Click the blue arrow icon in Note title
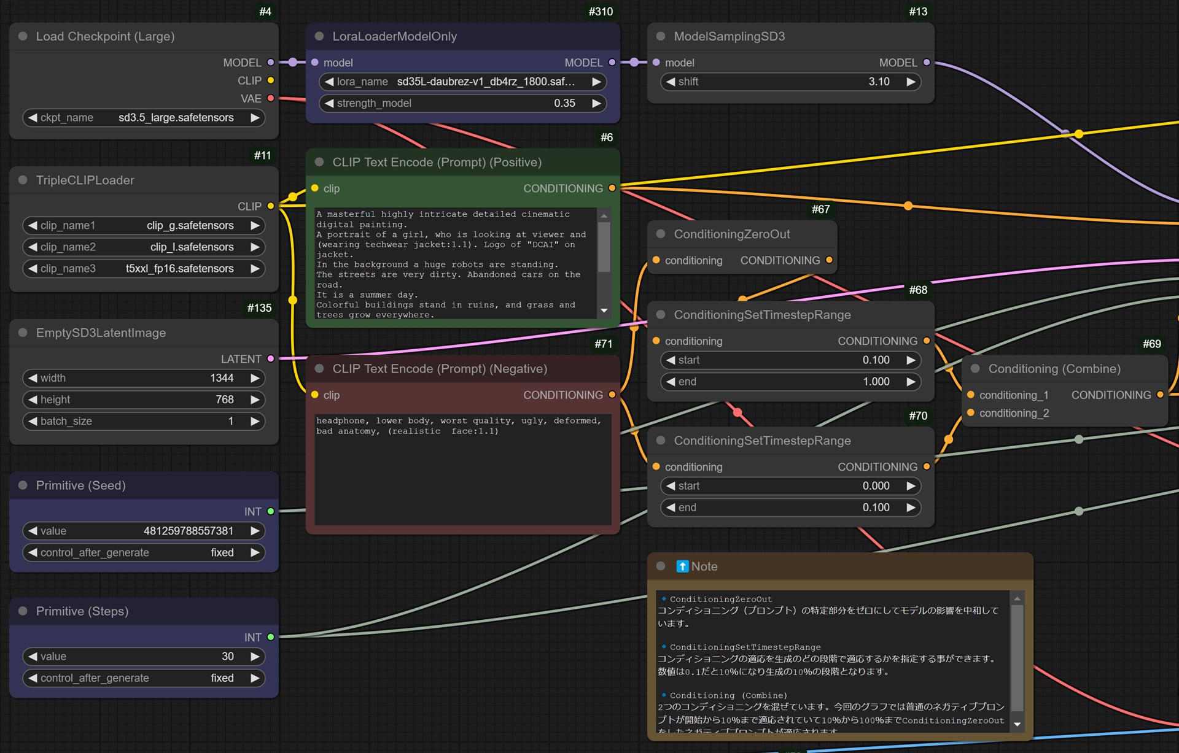 682,566
